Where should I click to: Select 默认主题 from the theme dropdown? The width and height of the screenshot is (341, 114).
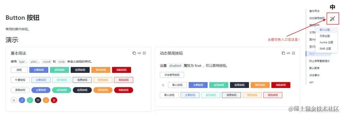[x=325, y=30]
